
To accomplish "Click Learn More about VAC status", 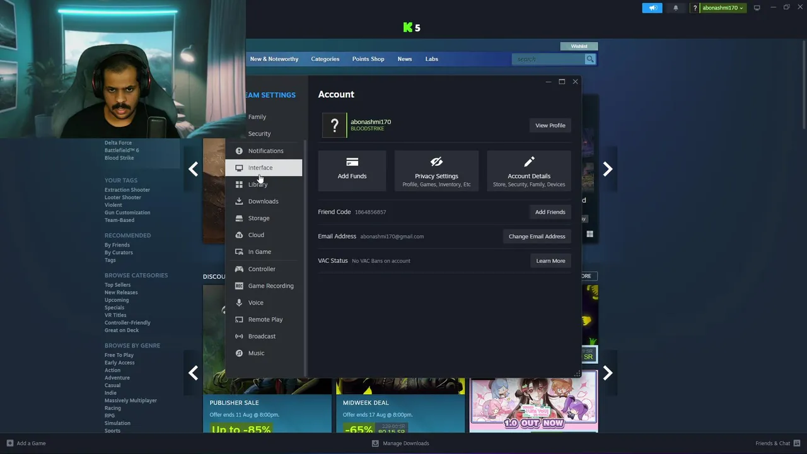I will coord(550,260).
